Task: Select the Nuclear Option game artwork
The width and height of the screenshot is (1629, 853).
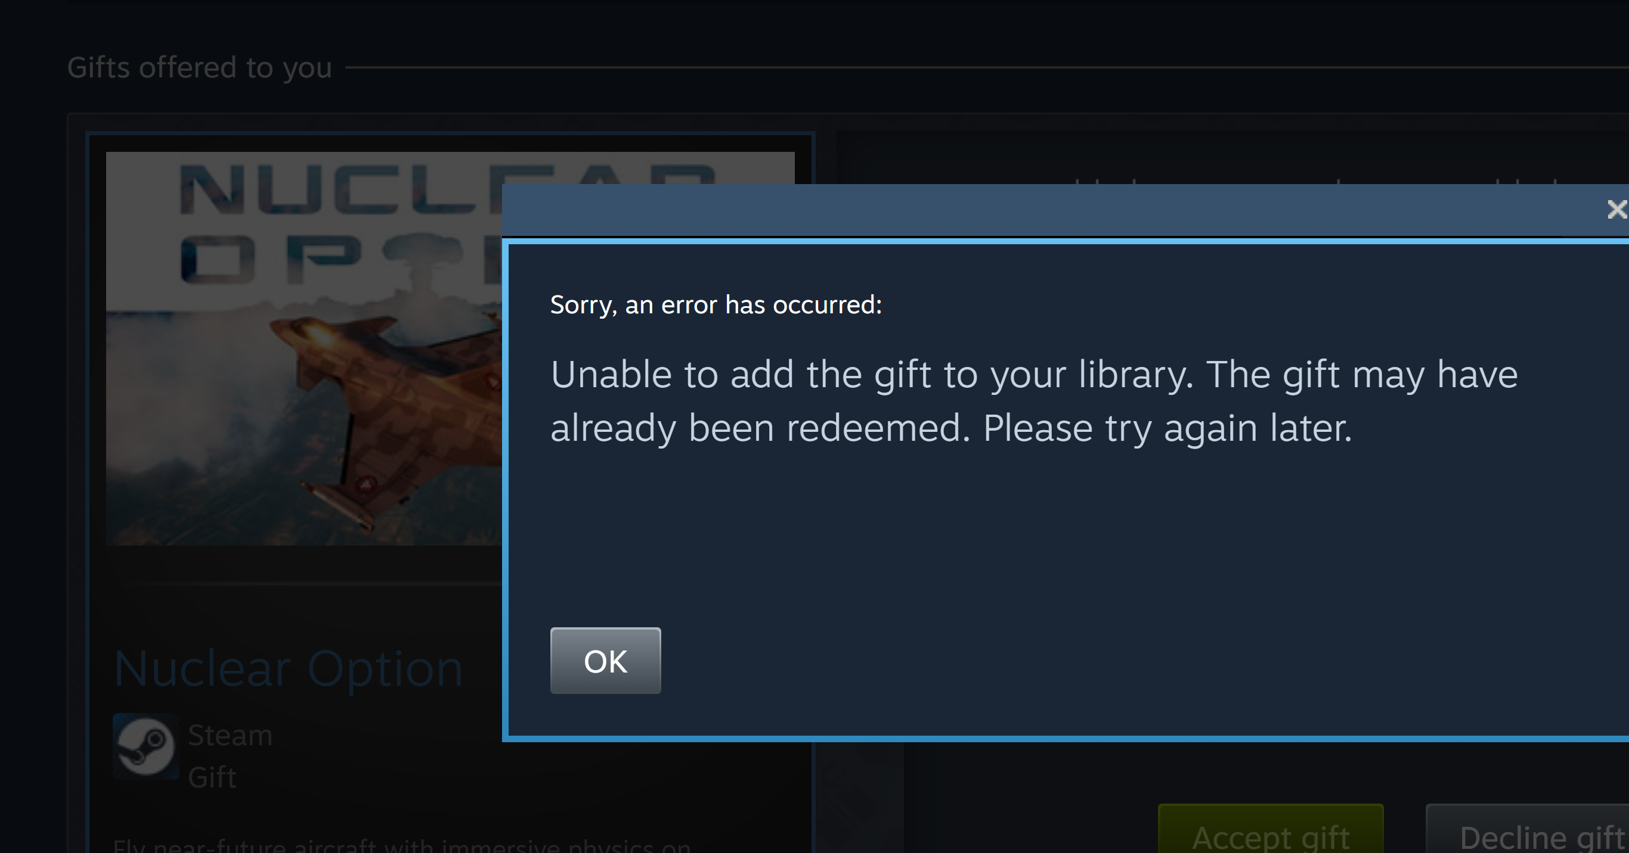Action: [x=304, y=348]
